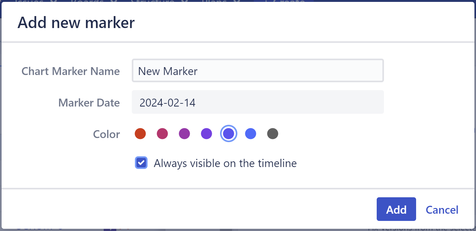This screenshot has width=476, height=231.
Task: Open the Marker Date picker field
Action: [258, 102]
